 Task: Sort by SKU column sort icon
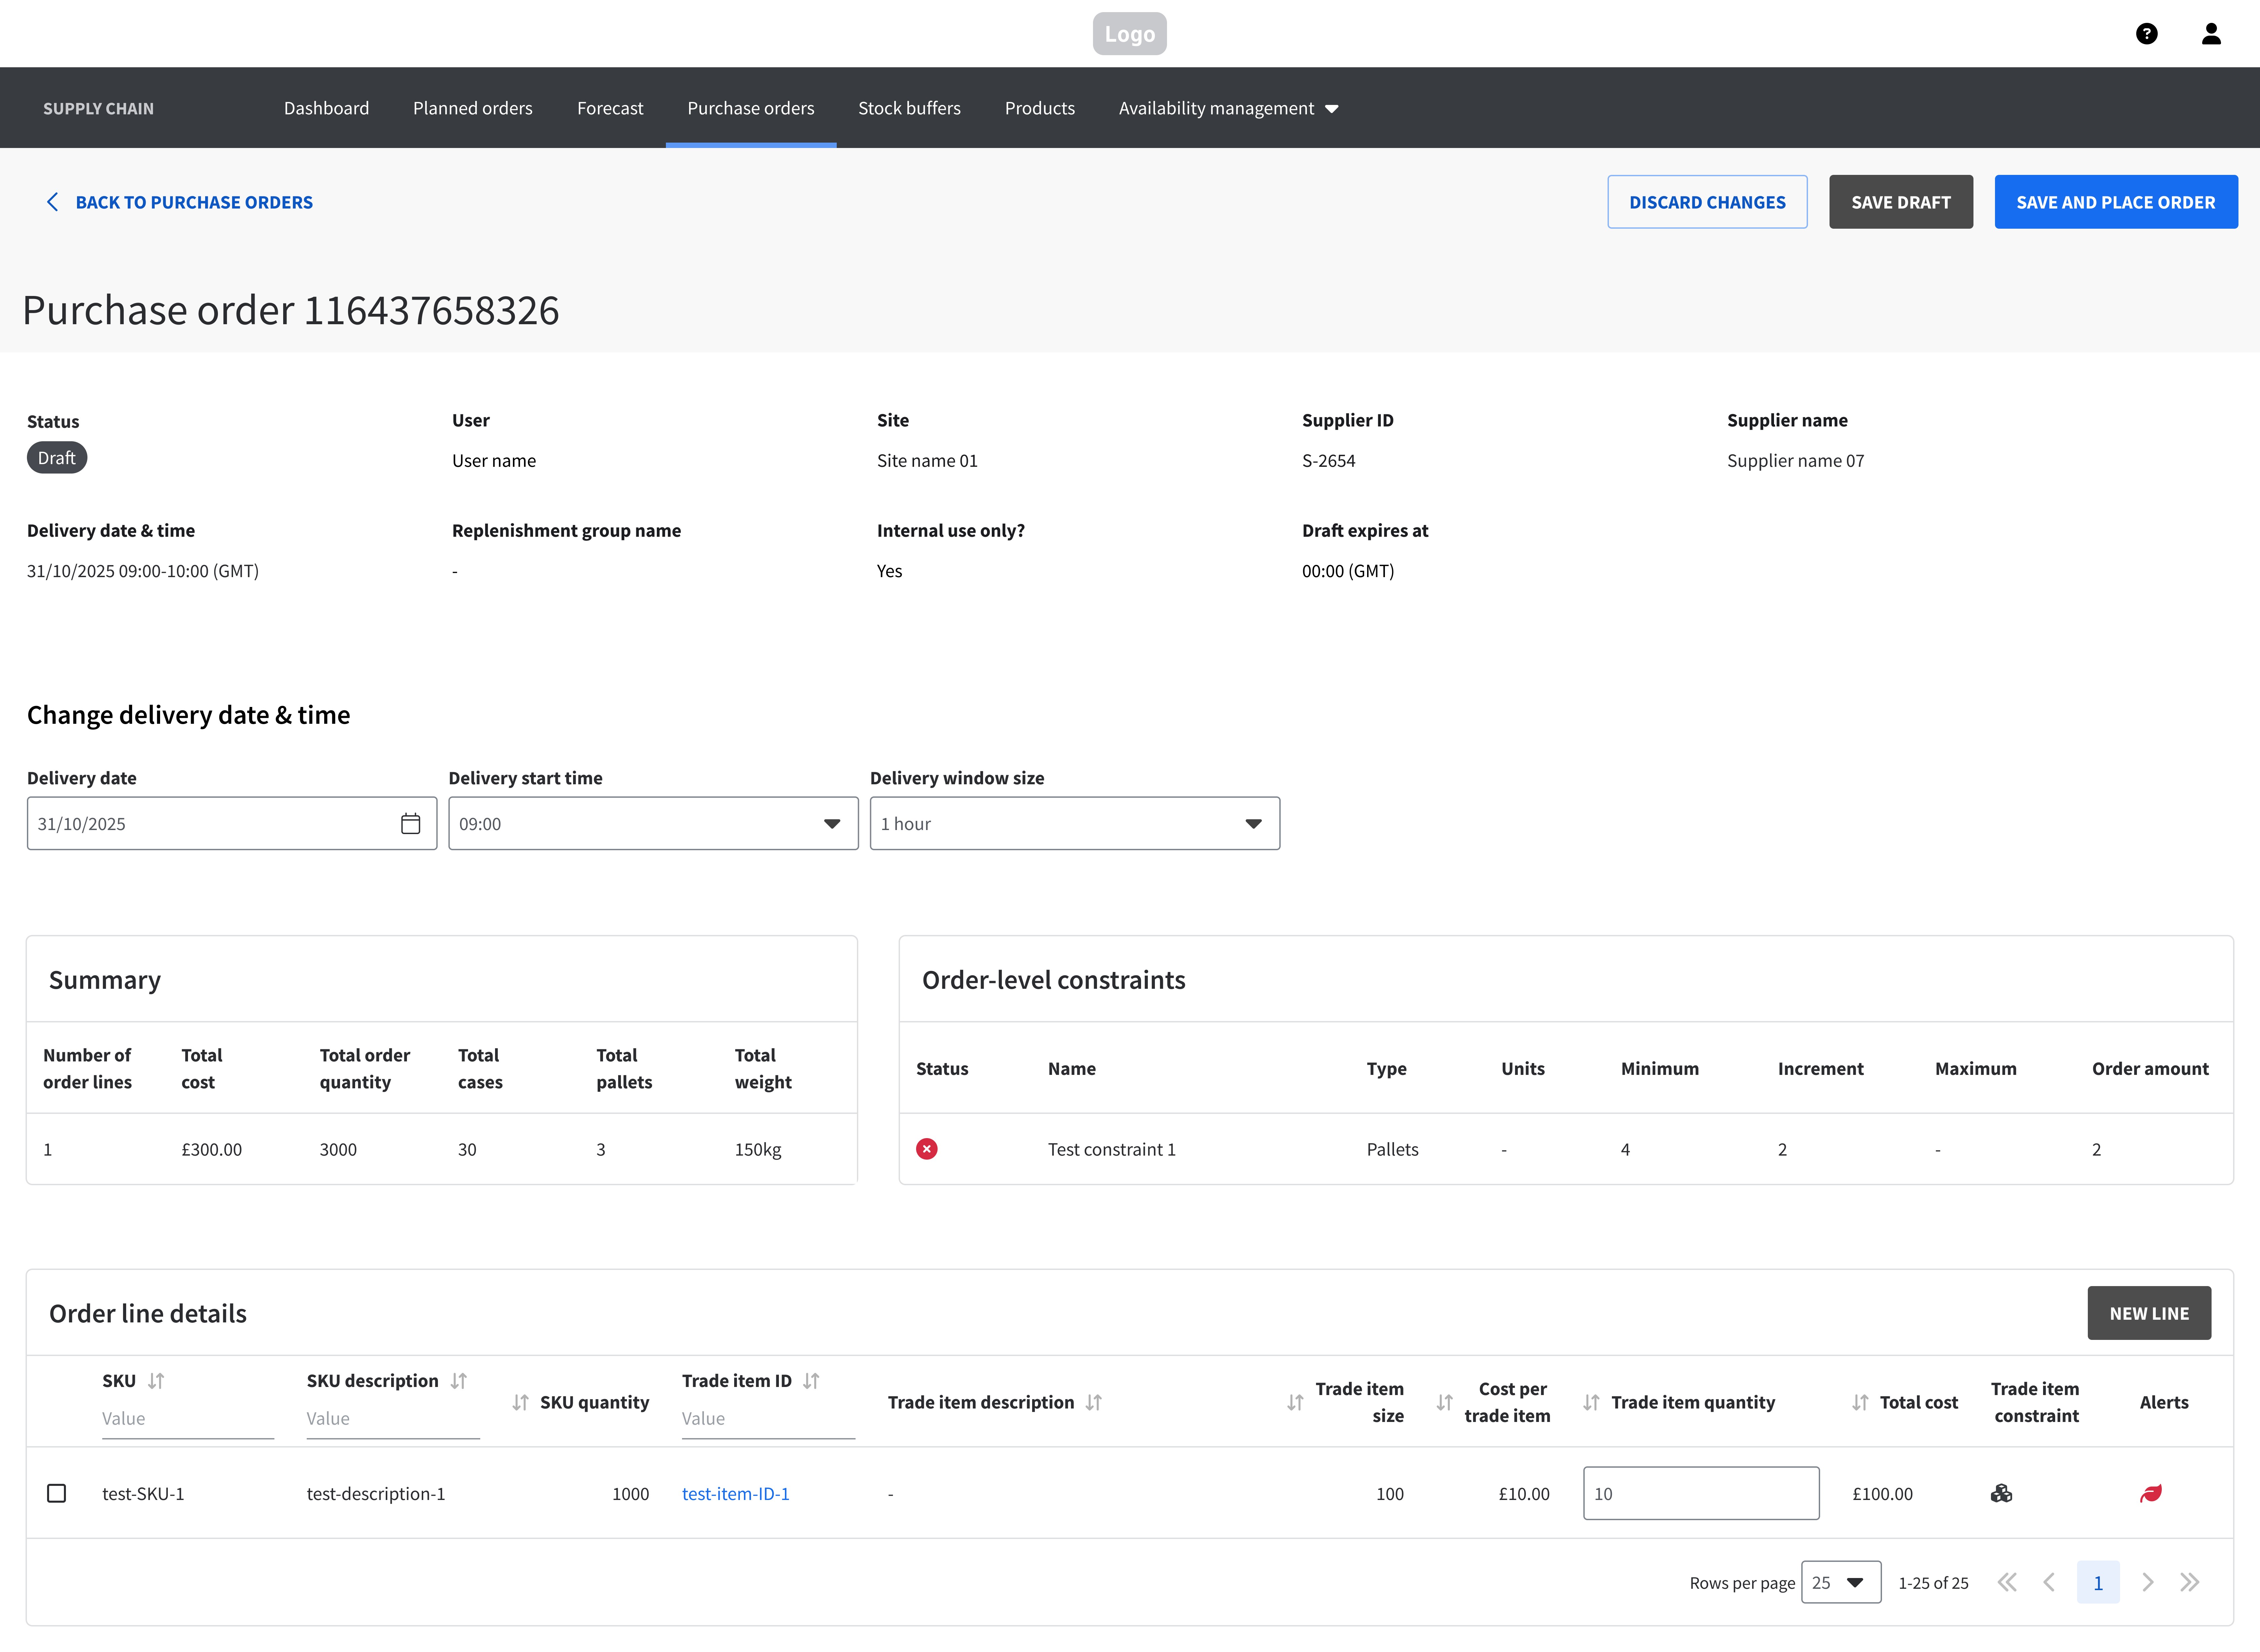pyautogui.click(x=156, y=1381)
